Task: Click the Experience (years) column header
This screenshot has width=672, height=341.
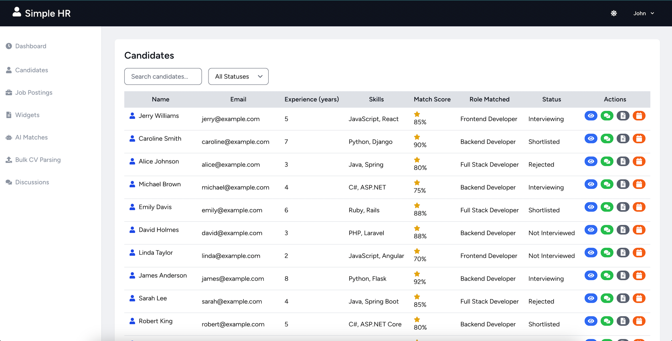Action: (x=312, y=99)
